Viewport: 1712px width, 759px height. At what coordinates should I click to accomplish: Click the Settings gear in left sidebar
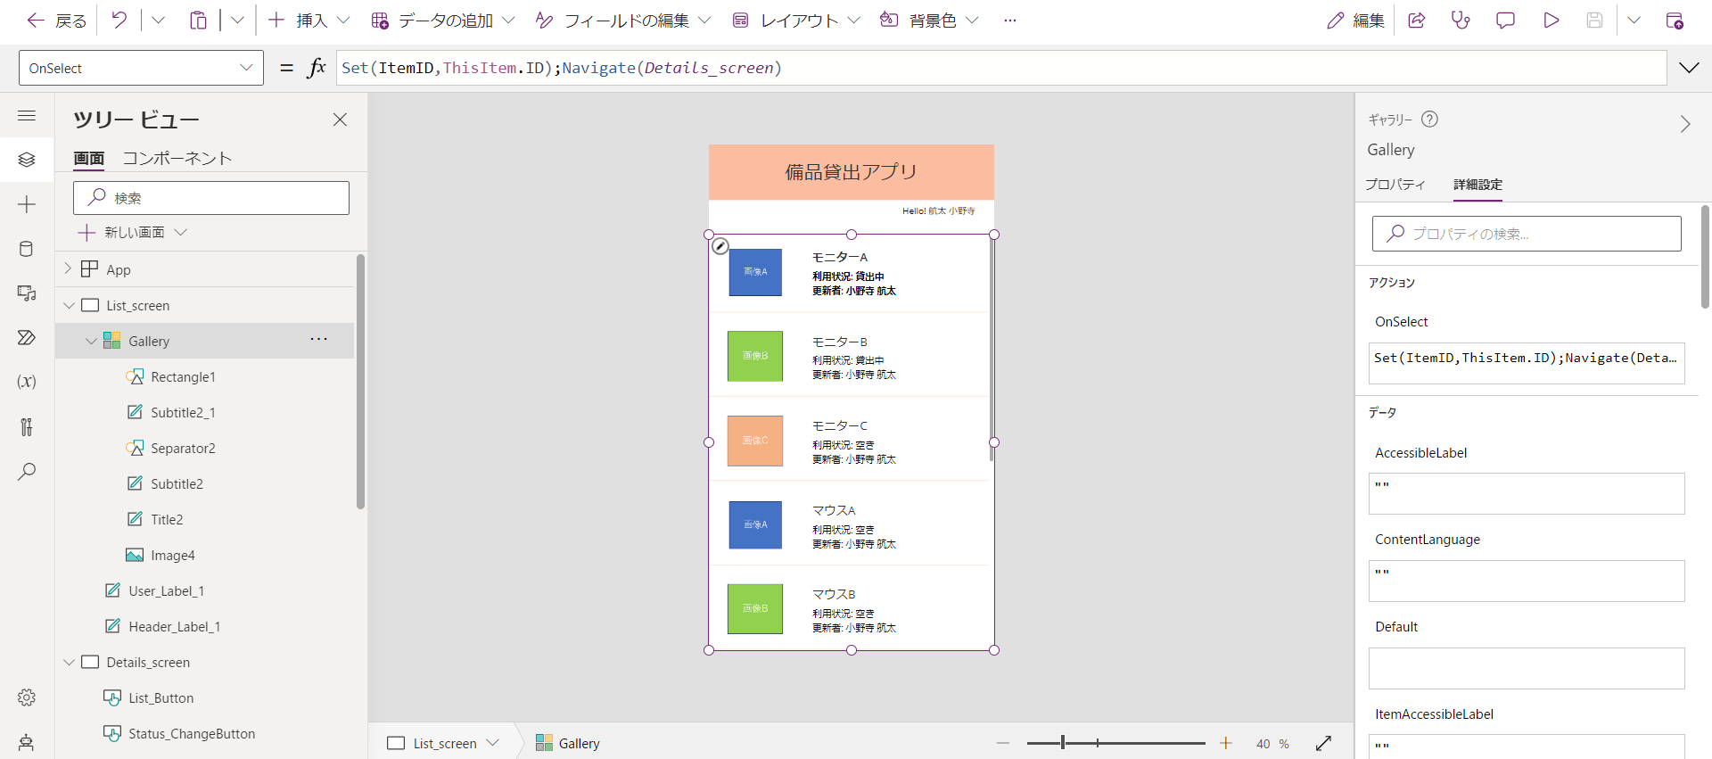click(x=27, y=697)
